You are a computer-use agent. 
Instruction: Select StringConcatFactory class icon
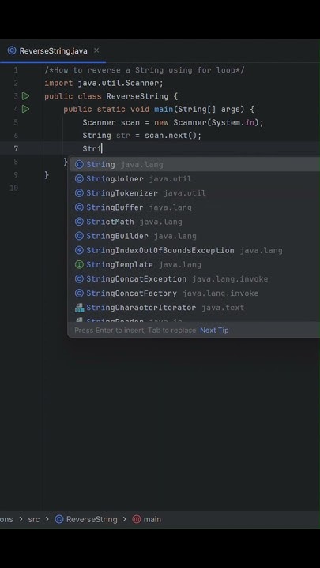[x=79, y=293]
